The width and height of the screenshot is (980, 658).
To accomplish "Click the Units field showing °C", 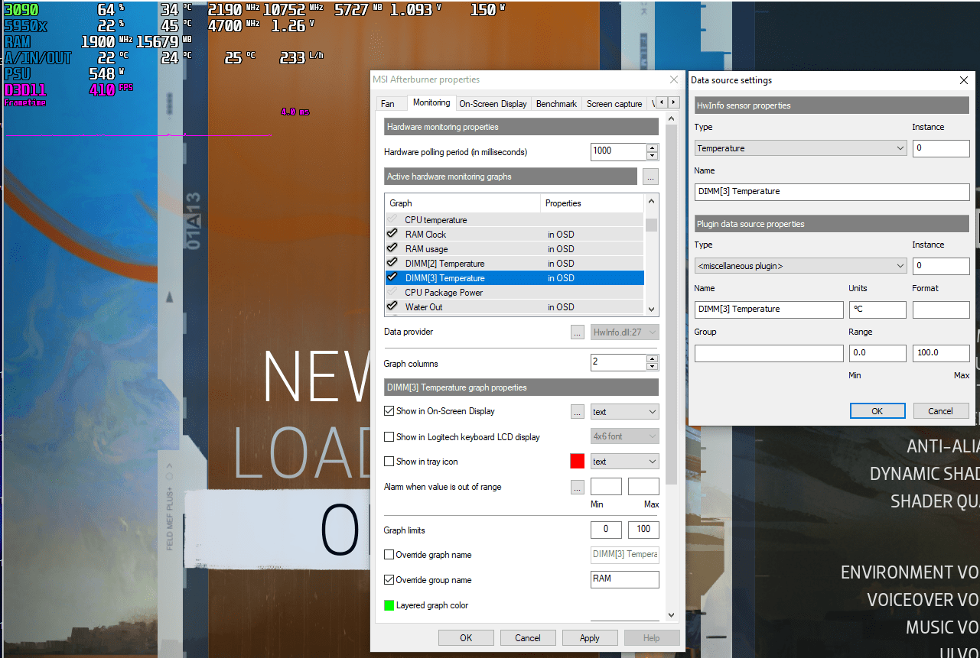I will pos(877,310).
